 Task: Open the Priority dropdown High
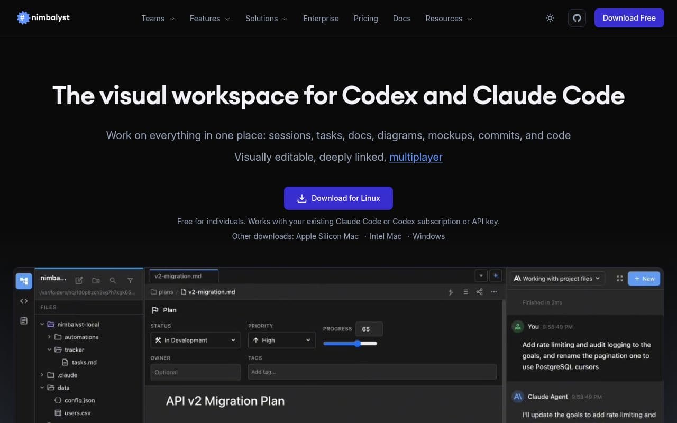[282, 340]
